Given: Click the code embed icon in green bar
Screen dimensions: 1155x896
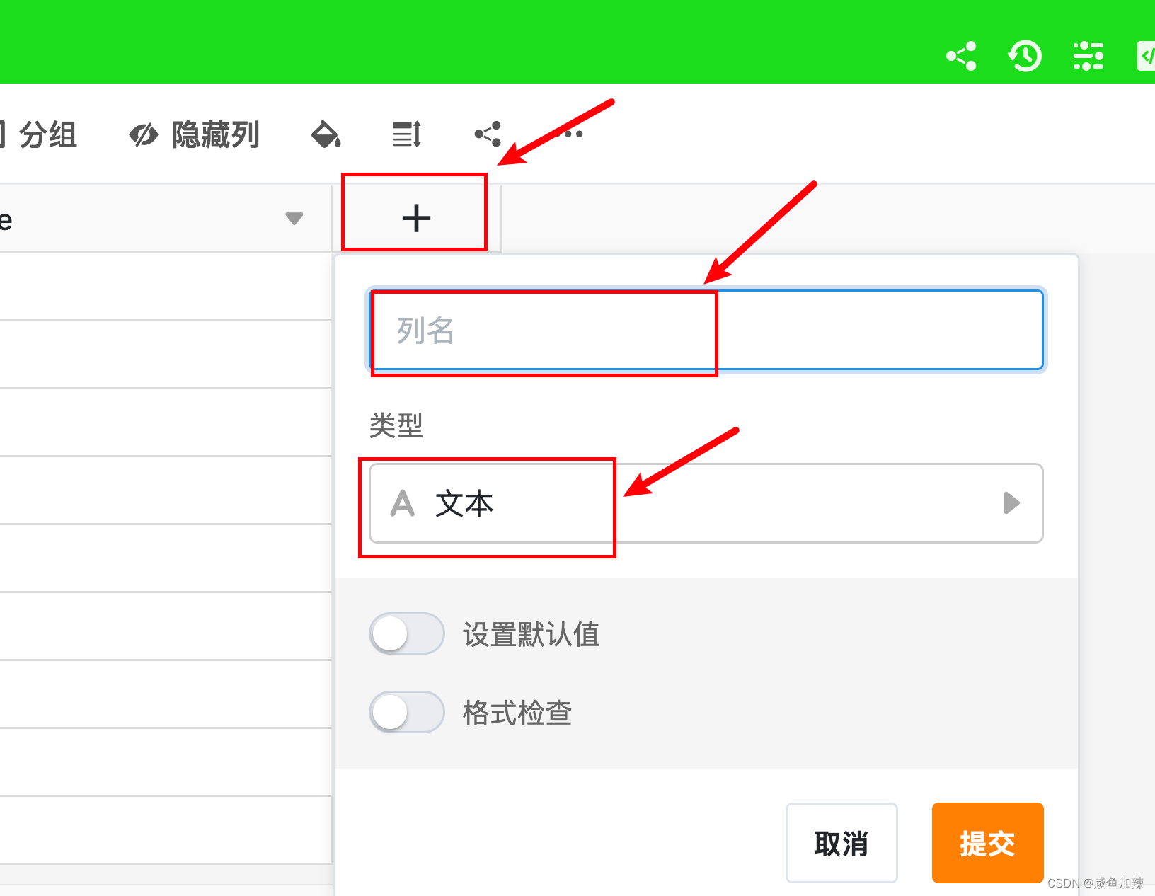Looking at the screenshot, I should point(1147,55).
